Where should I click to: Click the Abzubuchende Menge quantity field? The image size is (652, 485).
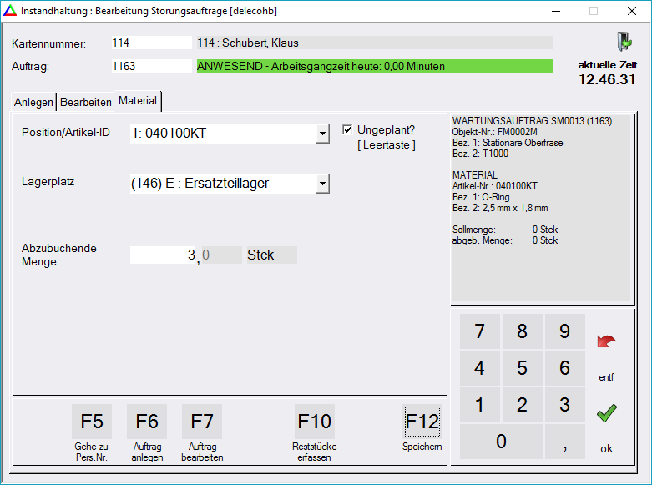pyautogui.click(x=163, y=255)
